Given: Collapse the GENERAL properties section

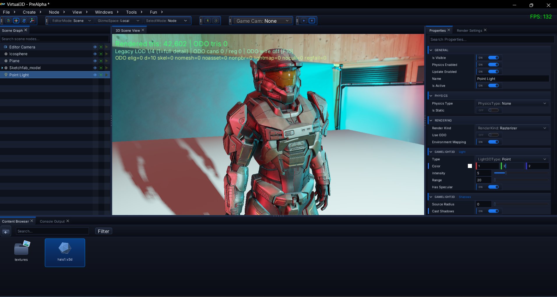Looking at the screenshot, I should tap(431, 50).
